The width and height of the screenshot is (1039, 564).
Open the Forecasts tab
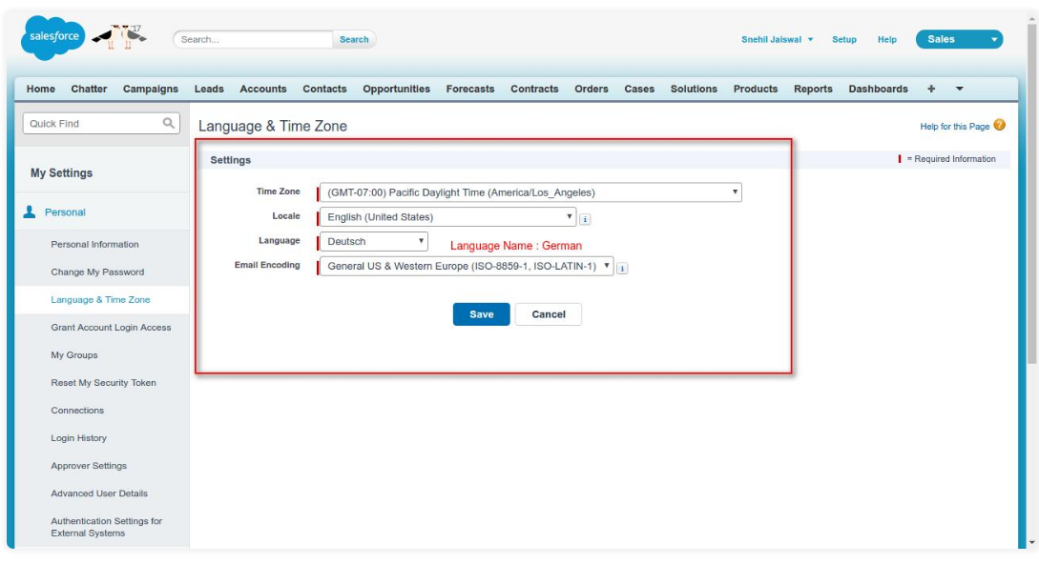tap(469, 89)
